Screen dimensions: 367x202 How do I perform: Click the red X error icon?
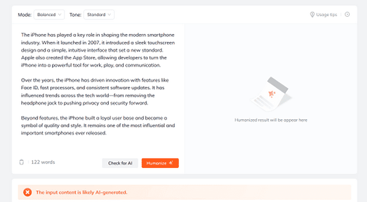(x=27, y=193)
